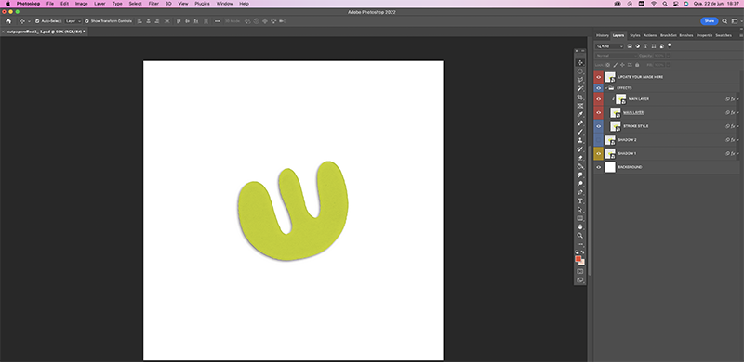Click the BACKGROUND layer thumbnail

[x=610, y=167]
